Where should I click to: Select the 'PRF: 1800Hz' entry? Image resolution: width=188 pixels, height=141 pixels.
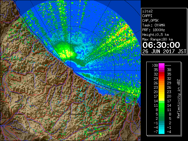154,30
